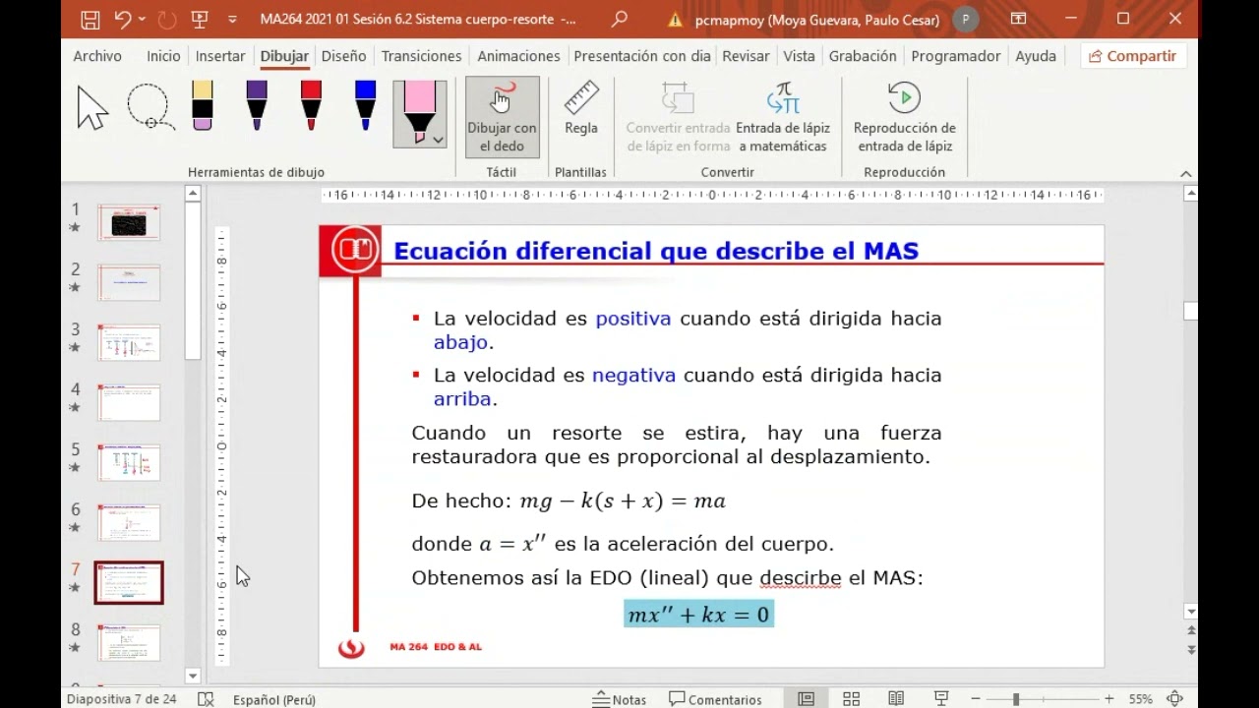Select slide 6 thumbnail
Screen dimensions: 1259x708
tap(129, 523)
